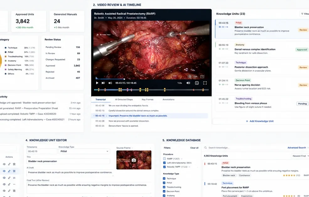
Task: Click delete icon in fifth Actions row
Action: (14, 191)
